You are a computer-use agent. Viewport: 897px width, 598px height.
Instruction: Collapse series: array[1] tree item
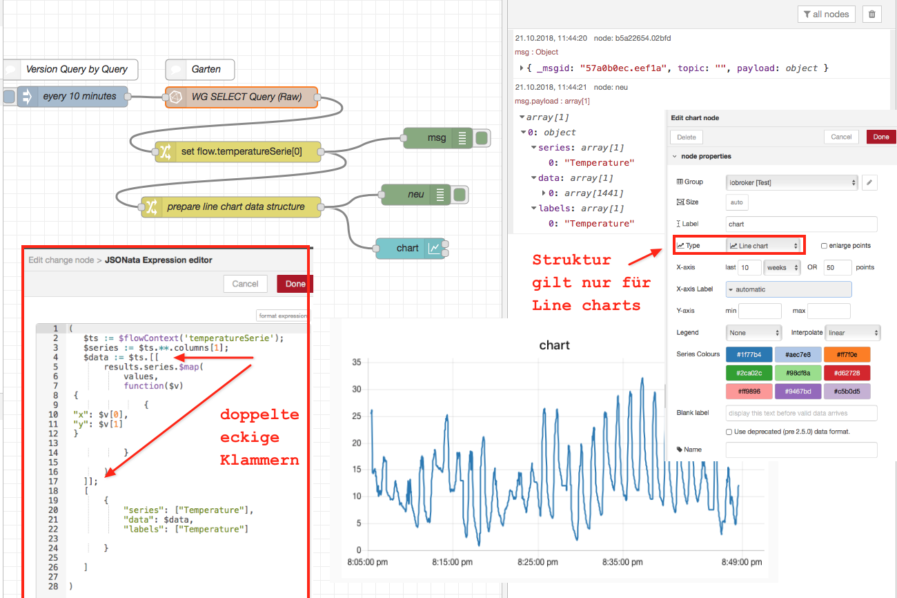533,148
